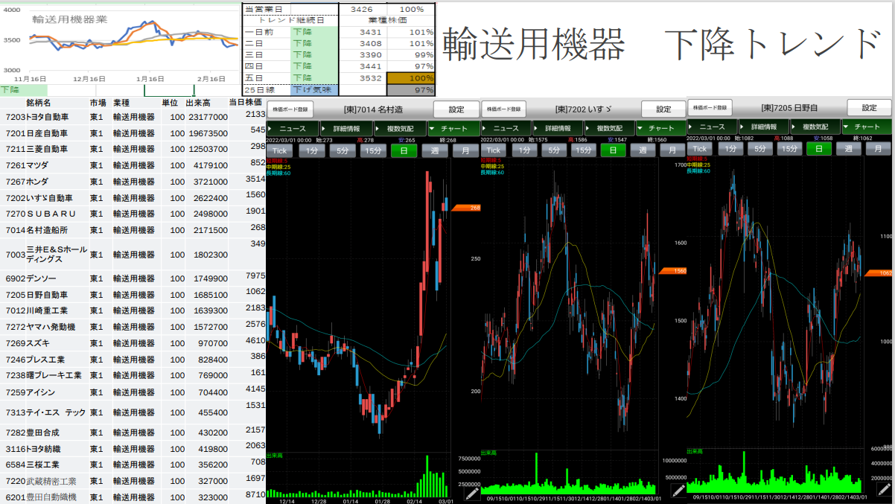The width and height of the screenshot is (895, 504).
Task: Select 15分 interval on 7202 いすゞ chart
Action: point(584,150)
